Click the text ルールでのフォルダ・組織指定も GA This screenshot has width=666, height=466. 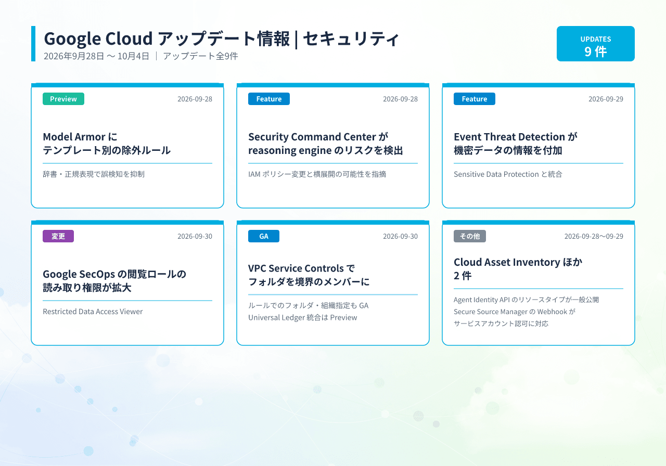click(x=308, y=305)
